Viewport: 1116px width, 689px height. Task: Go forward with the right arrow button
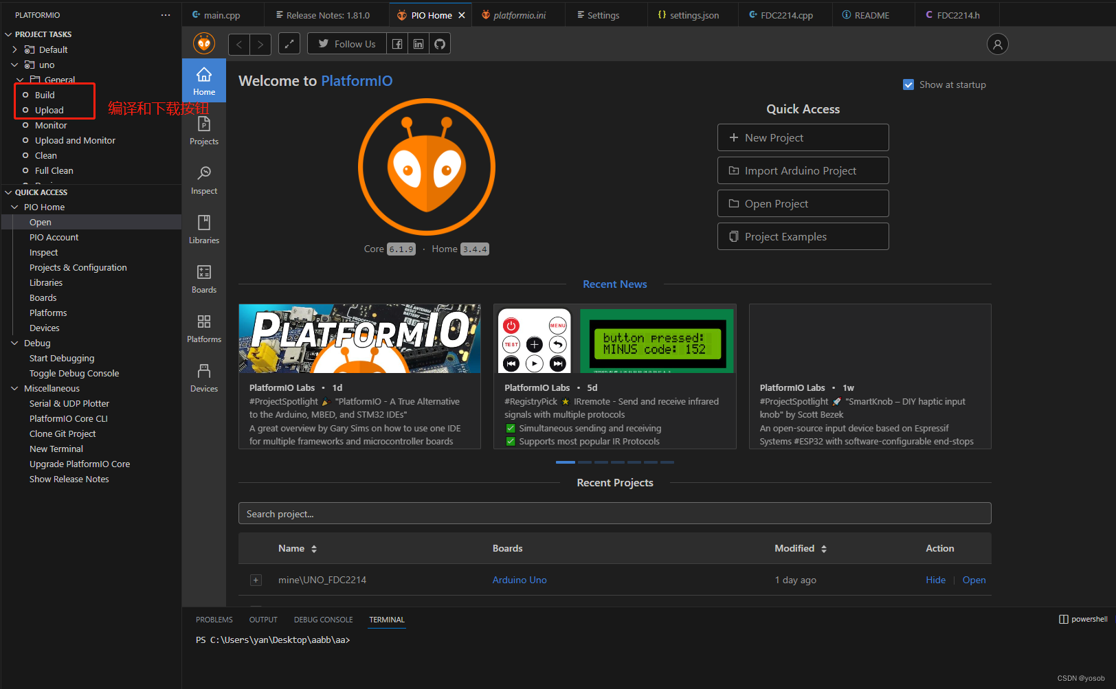[x=260, y=44]
